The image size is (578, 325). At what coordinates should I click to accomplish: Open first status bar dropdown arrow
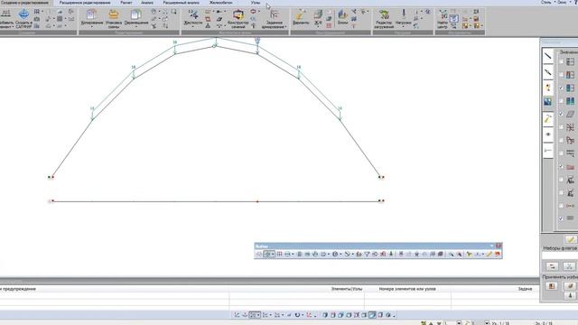[459, 323]
